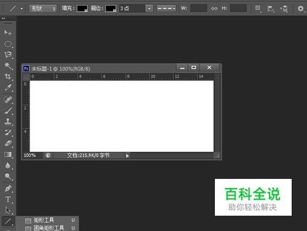The image size is (307, 231).
Task: Select the Magic Wand tool
Action: coord(8,66)
